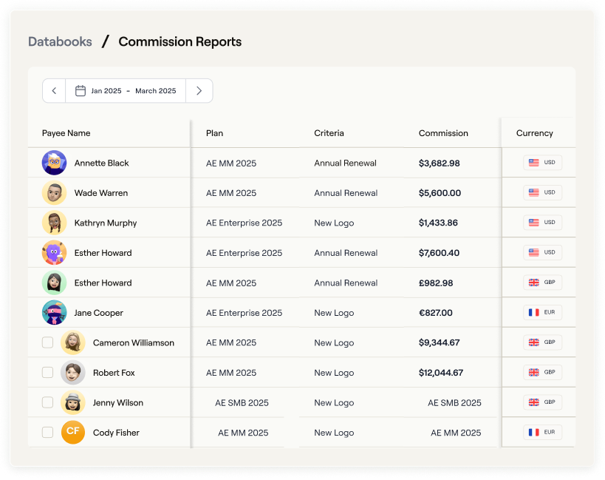Tick the checkbox for Robert Fox
605x480 pixels.
tap(47, 372)
